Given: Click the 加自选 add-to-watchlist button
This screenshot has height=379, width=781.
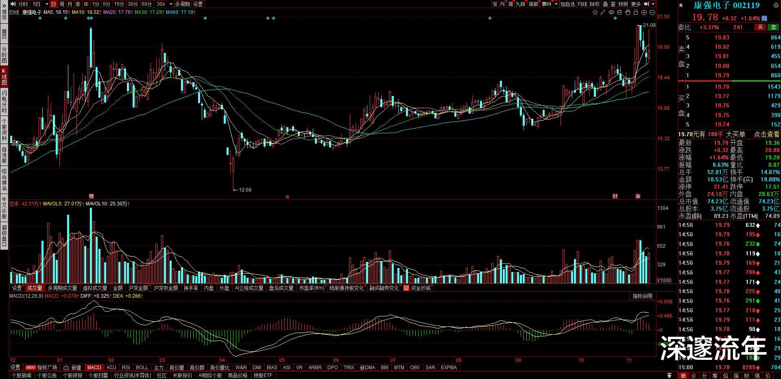Looking at the screenshot, I should coord(567,4).
